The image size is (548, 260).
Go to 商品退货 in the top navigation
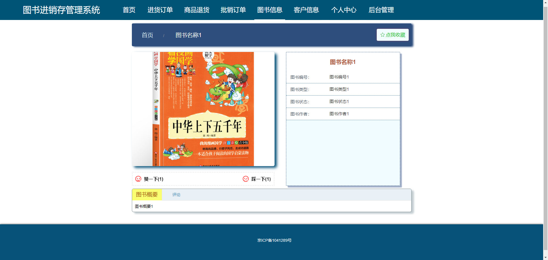click(x=197, y=10)
